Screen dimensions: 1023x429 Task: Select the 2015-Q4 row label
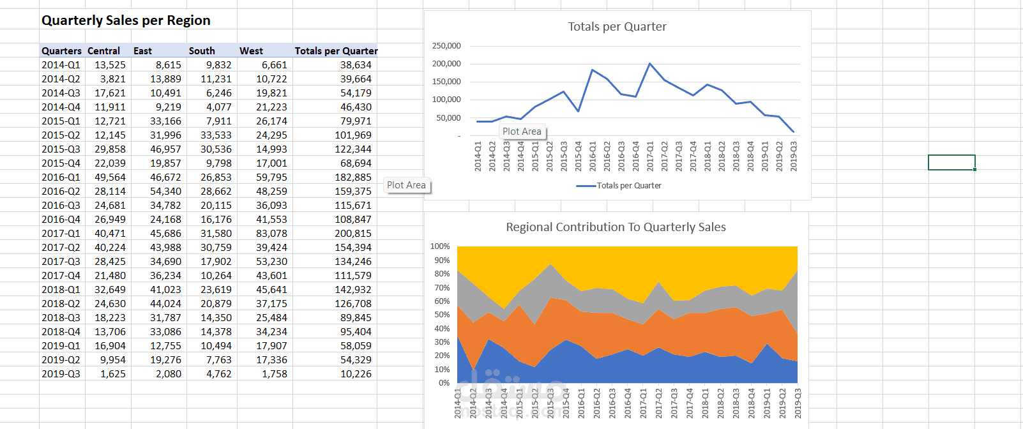click(61, 163)
